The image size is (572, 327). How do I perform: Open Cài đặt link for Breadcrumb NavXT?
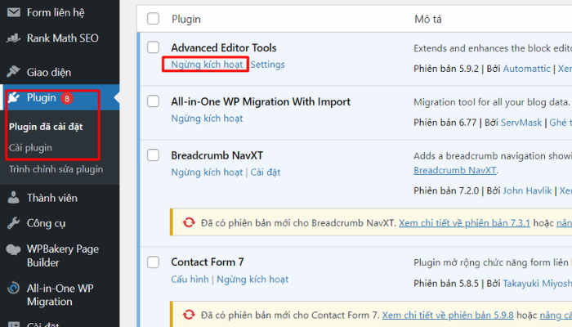266,172
